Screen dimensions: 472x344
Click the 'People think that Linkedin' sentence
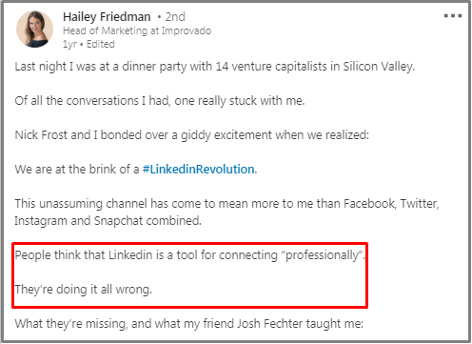190,255
